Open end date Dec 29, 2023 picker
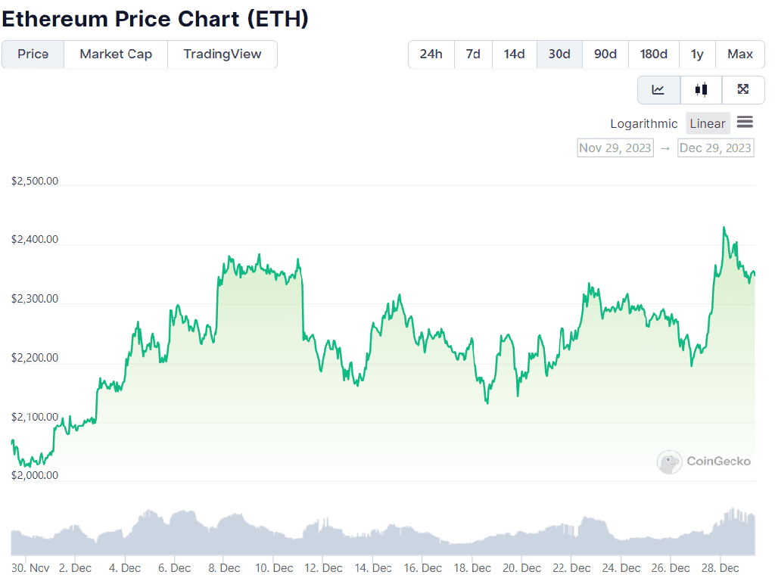 click(x=715, y=148)
